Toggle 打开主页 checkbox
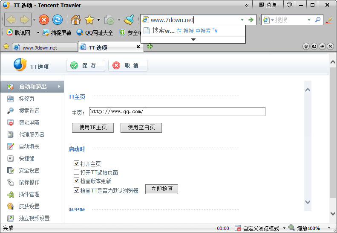The height and width of the screenshot is (233, 337). click(x=77, y=163)
